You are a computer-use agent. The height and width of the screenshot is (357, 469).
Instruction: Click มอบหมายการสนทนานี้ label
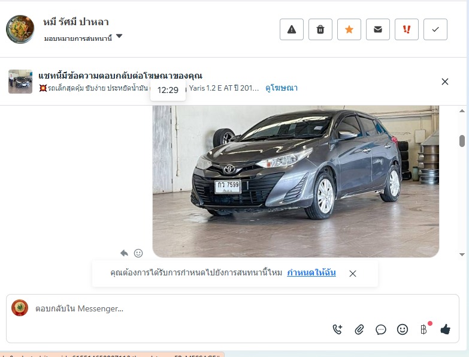pos(78,38)
